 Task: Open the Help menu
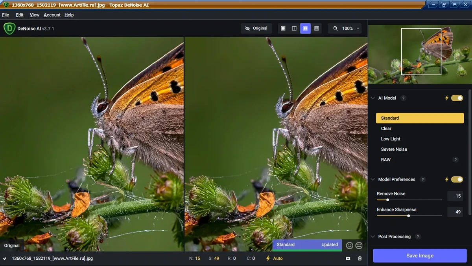(69, 15)
